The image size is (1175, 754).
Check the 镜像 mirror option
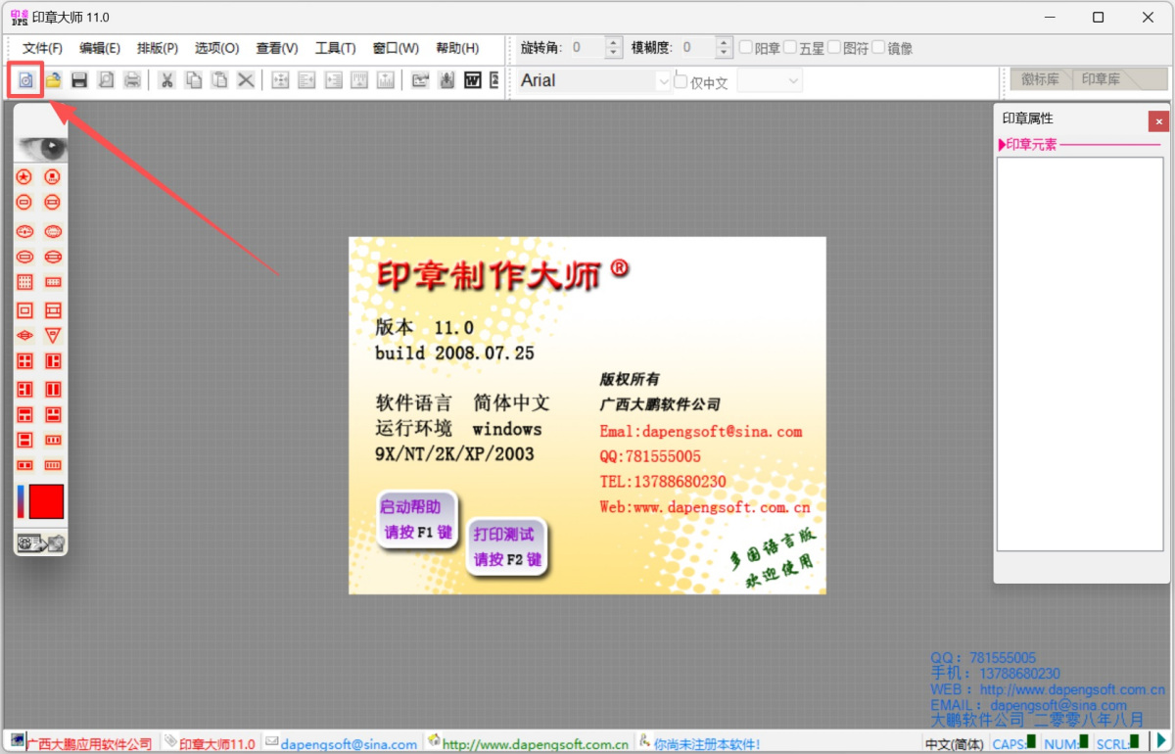click(x=878, y=47)
